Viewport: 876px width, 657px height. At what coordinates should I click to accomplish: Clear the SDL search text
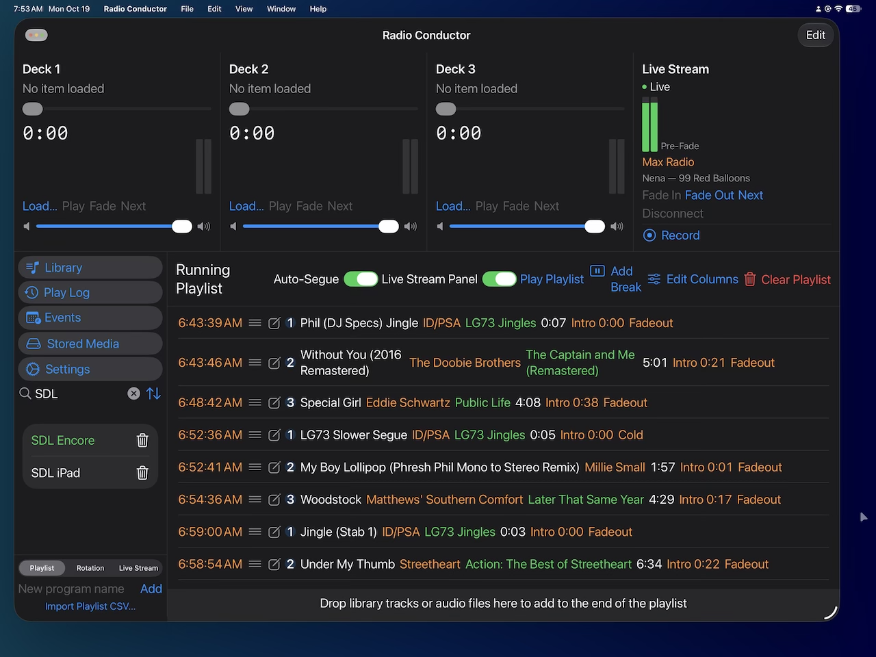point(133,394)
